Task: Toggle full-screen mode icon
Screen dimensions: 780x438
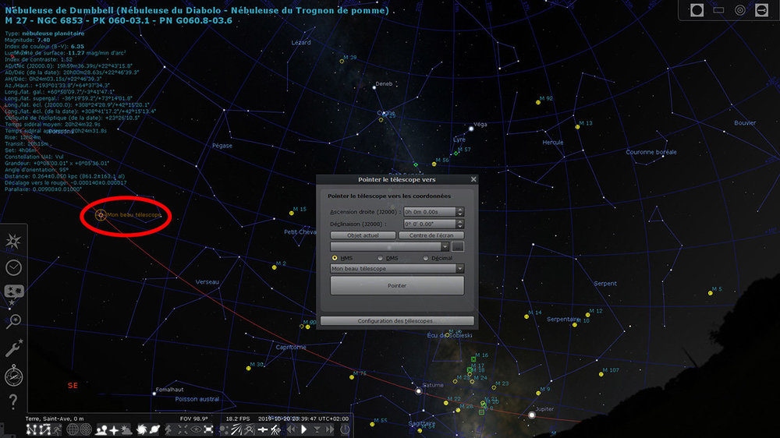Action: coord(208,429)
